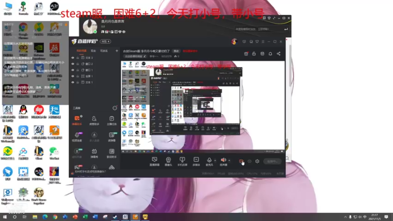Click the gift box icon with the red dot
Viewport: 393px width, 221px height.
point(246,54)
